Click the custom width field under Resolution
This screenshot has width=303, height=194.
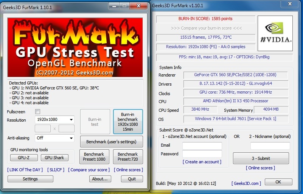pyautogui.click(x=43, y=128)
